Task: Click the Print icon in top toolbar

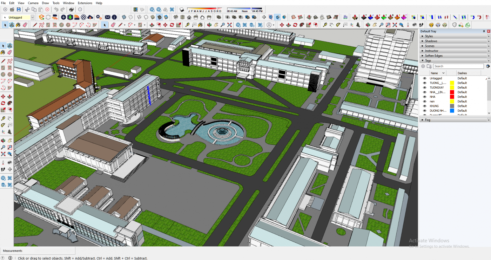Action: tap(72, 9)
